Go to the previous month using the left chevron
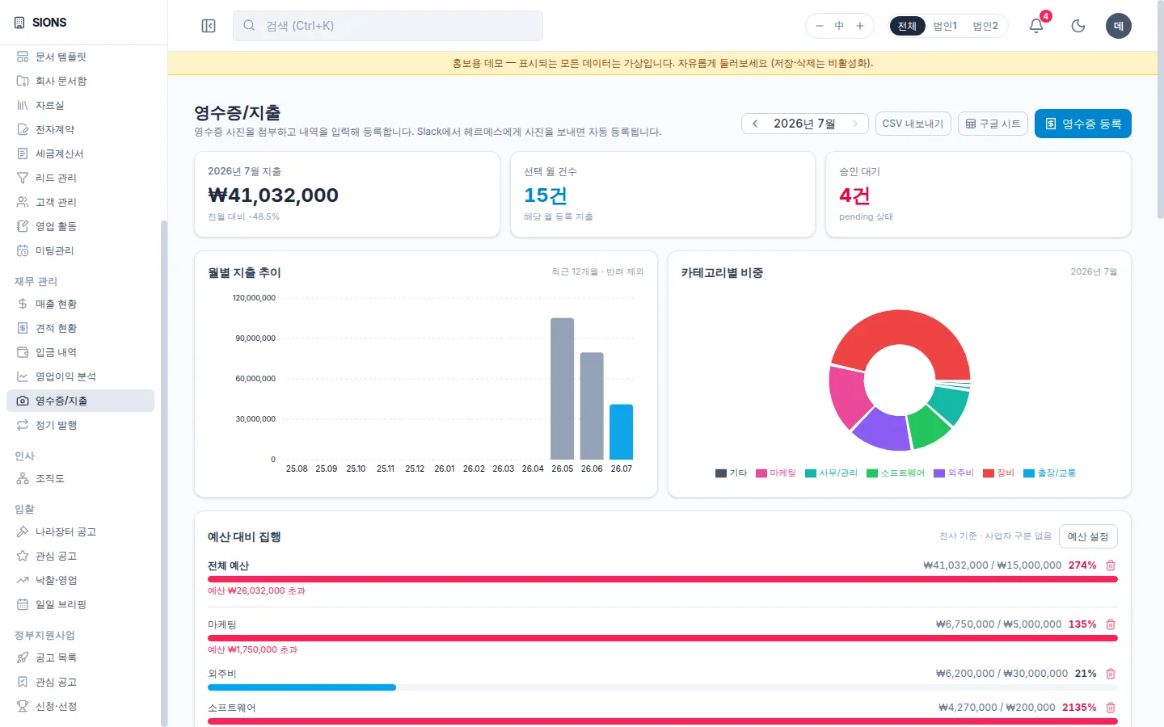1164x727 pixels. tap(755, 124)
